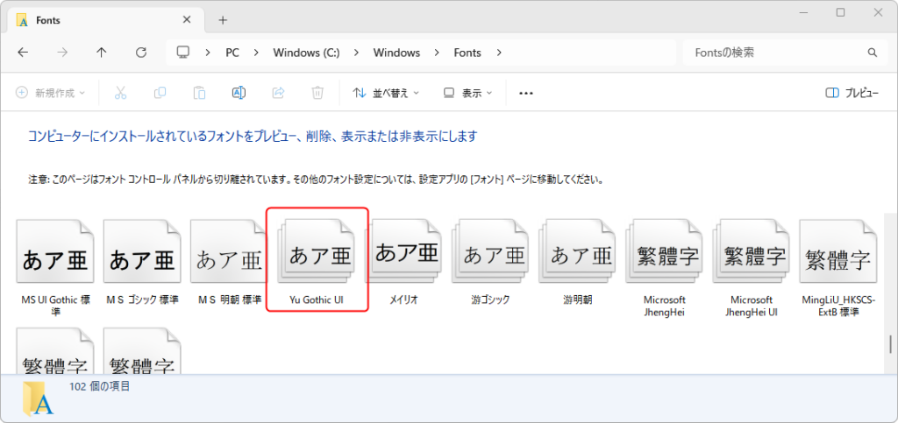Expand the chevron after Windows (C:)

coord(357,53)
